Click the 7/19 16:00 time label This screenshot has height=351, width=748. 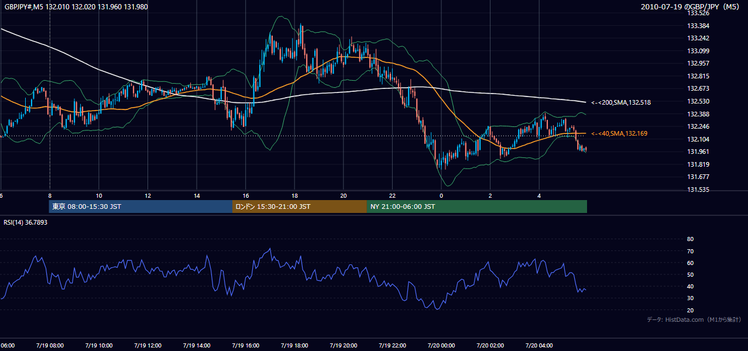[245, 345]
